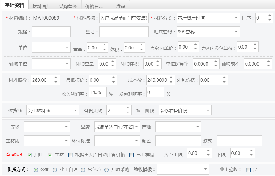Increase the 排序 value with up arrow

point(269,16)
